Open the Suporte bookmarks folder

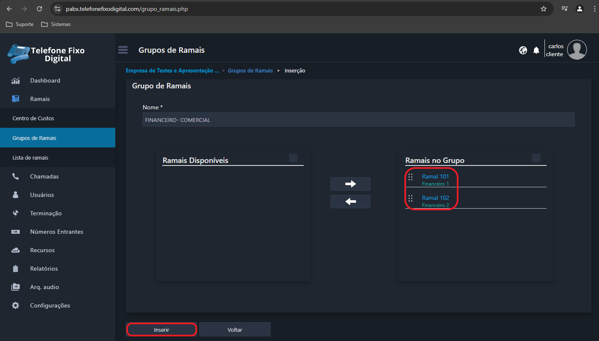pyautogui.click(x=20, y=24)
